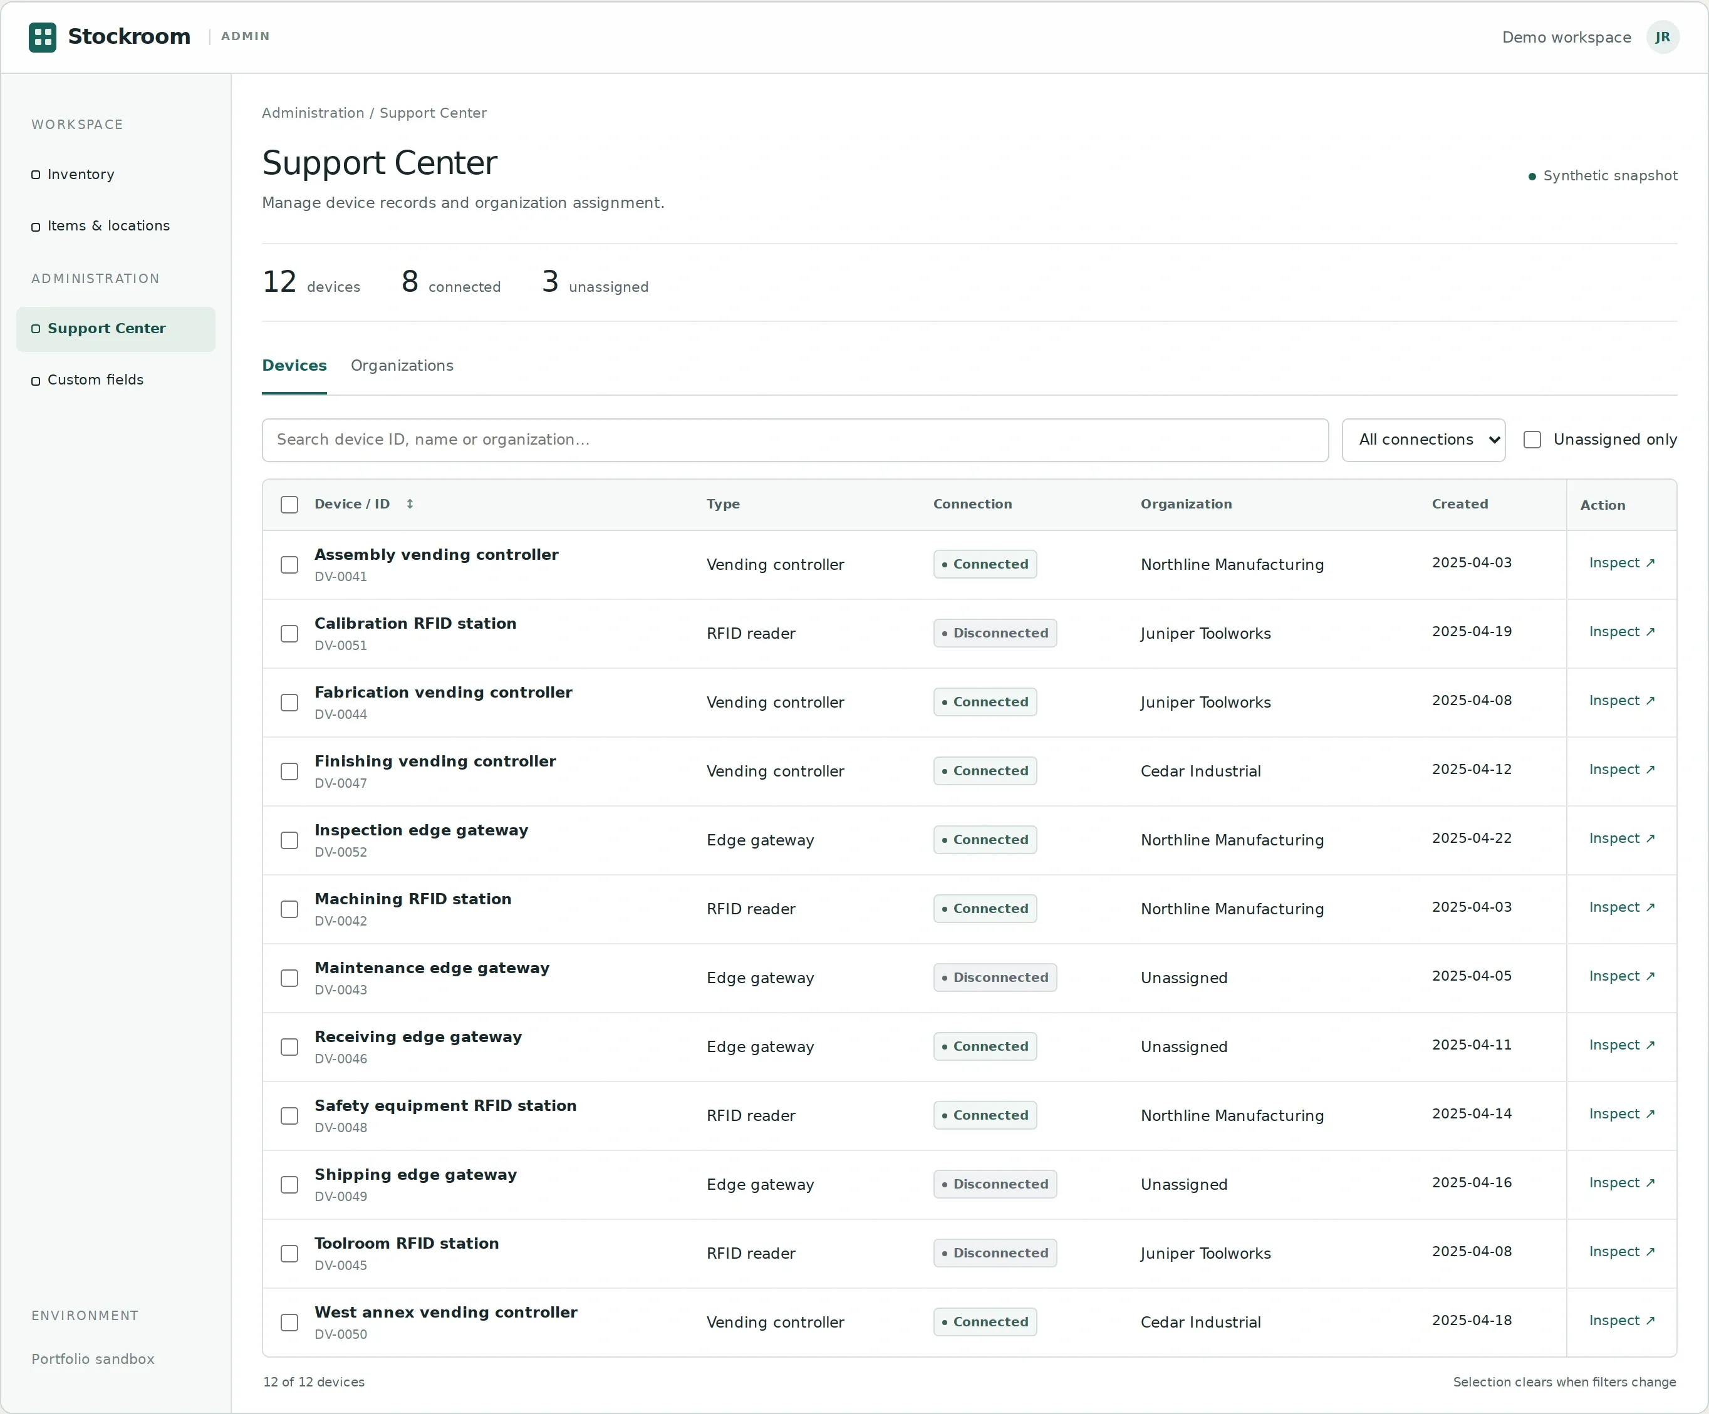Click the Organization column header
The height and width of the screenshot is (1414, 1709).
pos(1186,505)
